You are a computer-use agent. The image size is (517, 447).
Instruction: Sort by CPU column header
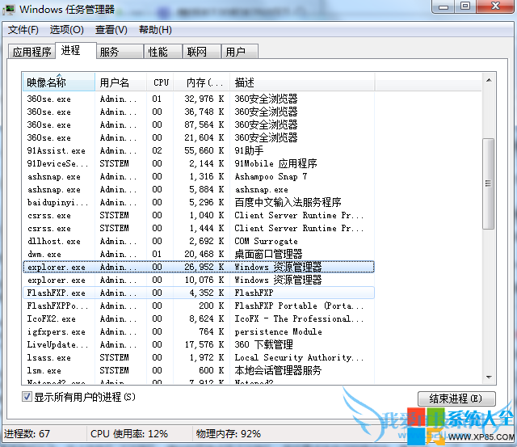pos(160,82)
